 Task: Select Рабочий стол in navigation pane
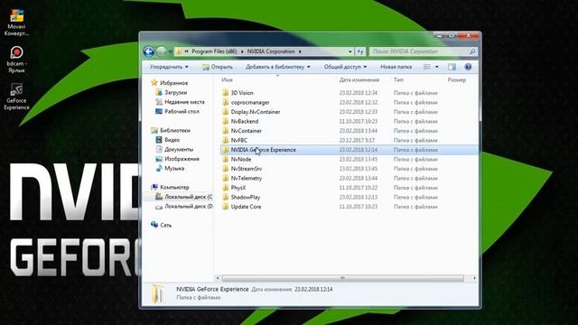182,111
